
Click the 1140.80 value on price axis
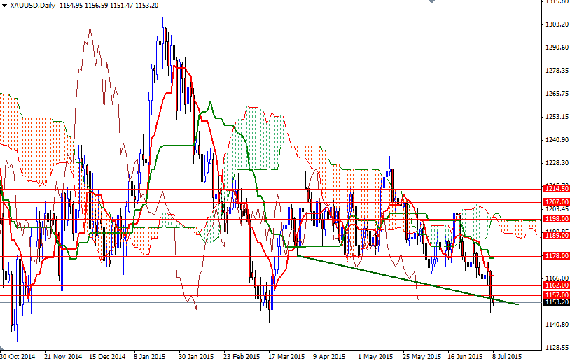pyautogui.click(x=556, y=325)
